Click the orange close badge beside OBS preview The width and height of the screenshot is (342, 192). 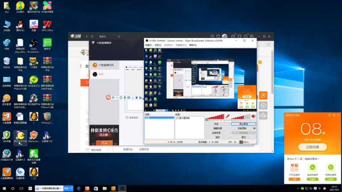click(x=260, y=62)
